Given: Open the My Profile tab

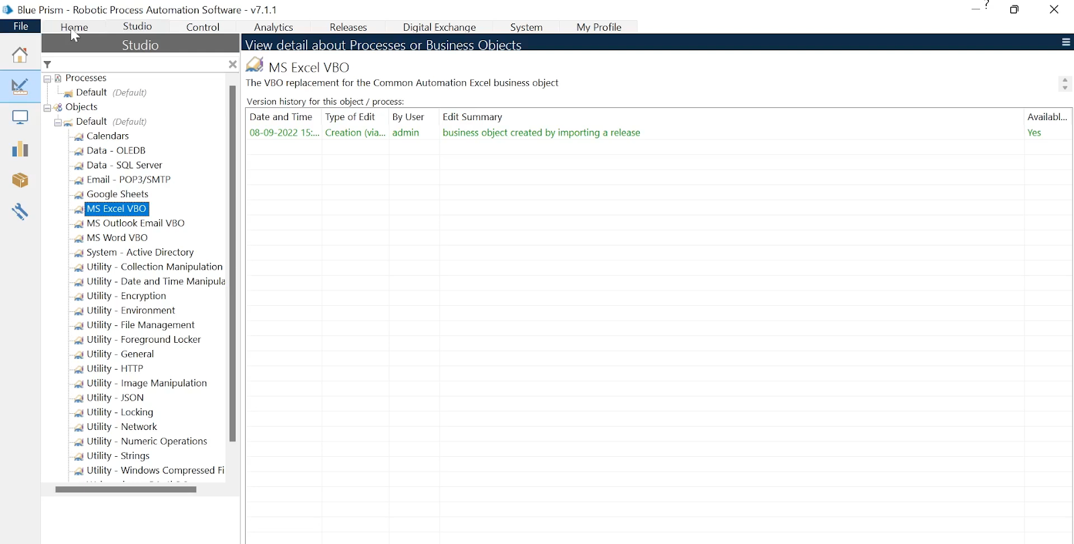Looking at the screenshot, I should coord(599,27).
